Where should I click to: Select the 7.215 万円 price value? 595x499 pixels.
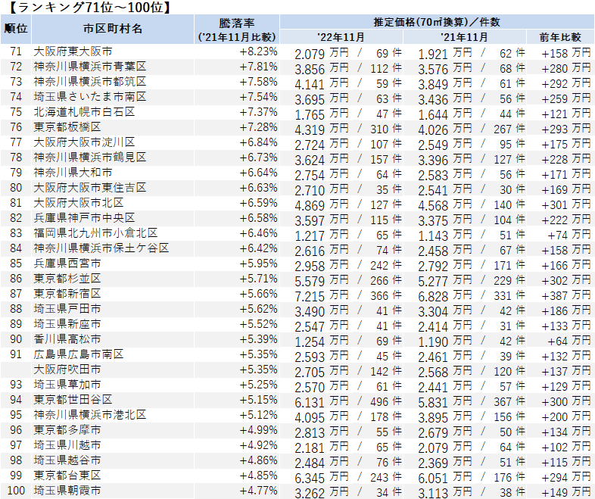pos(321,294)
